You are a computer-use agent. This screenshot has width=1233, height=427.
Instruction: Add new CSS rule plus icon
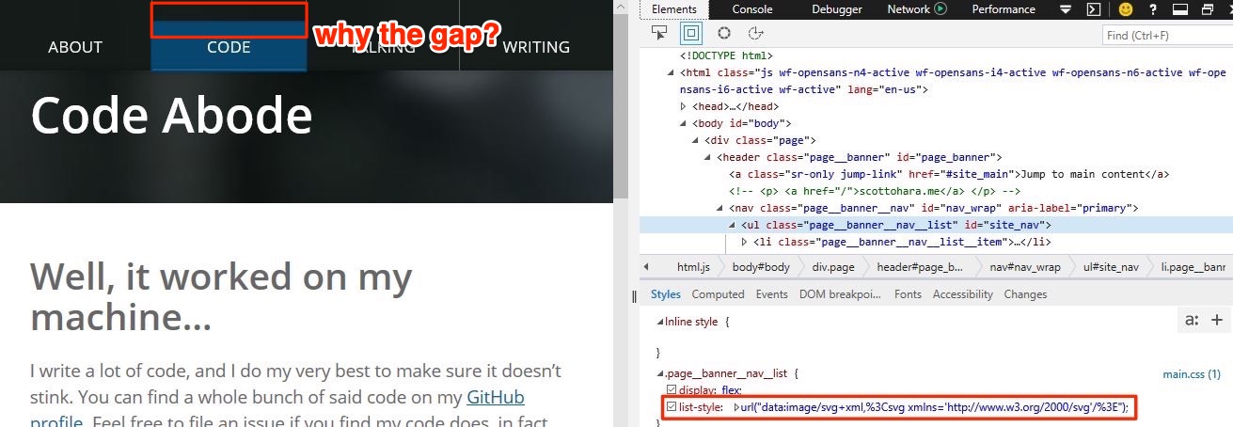click(x=1217, y=321)
